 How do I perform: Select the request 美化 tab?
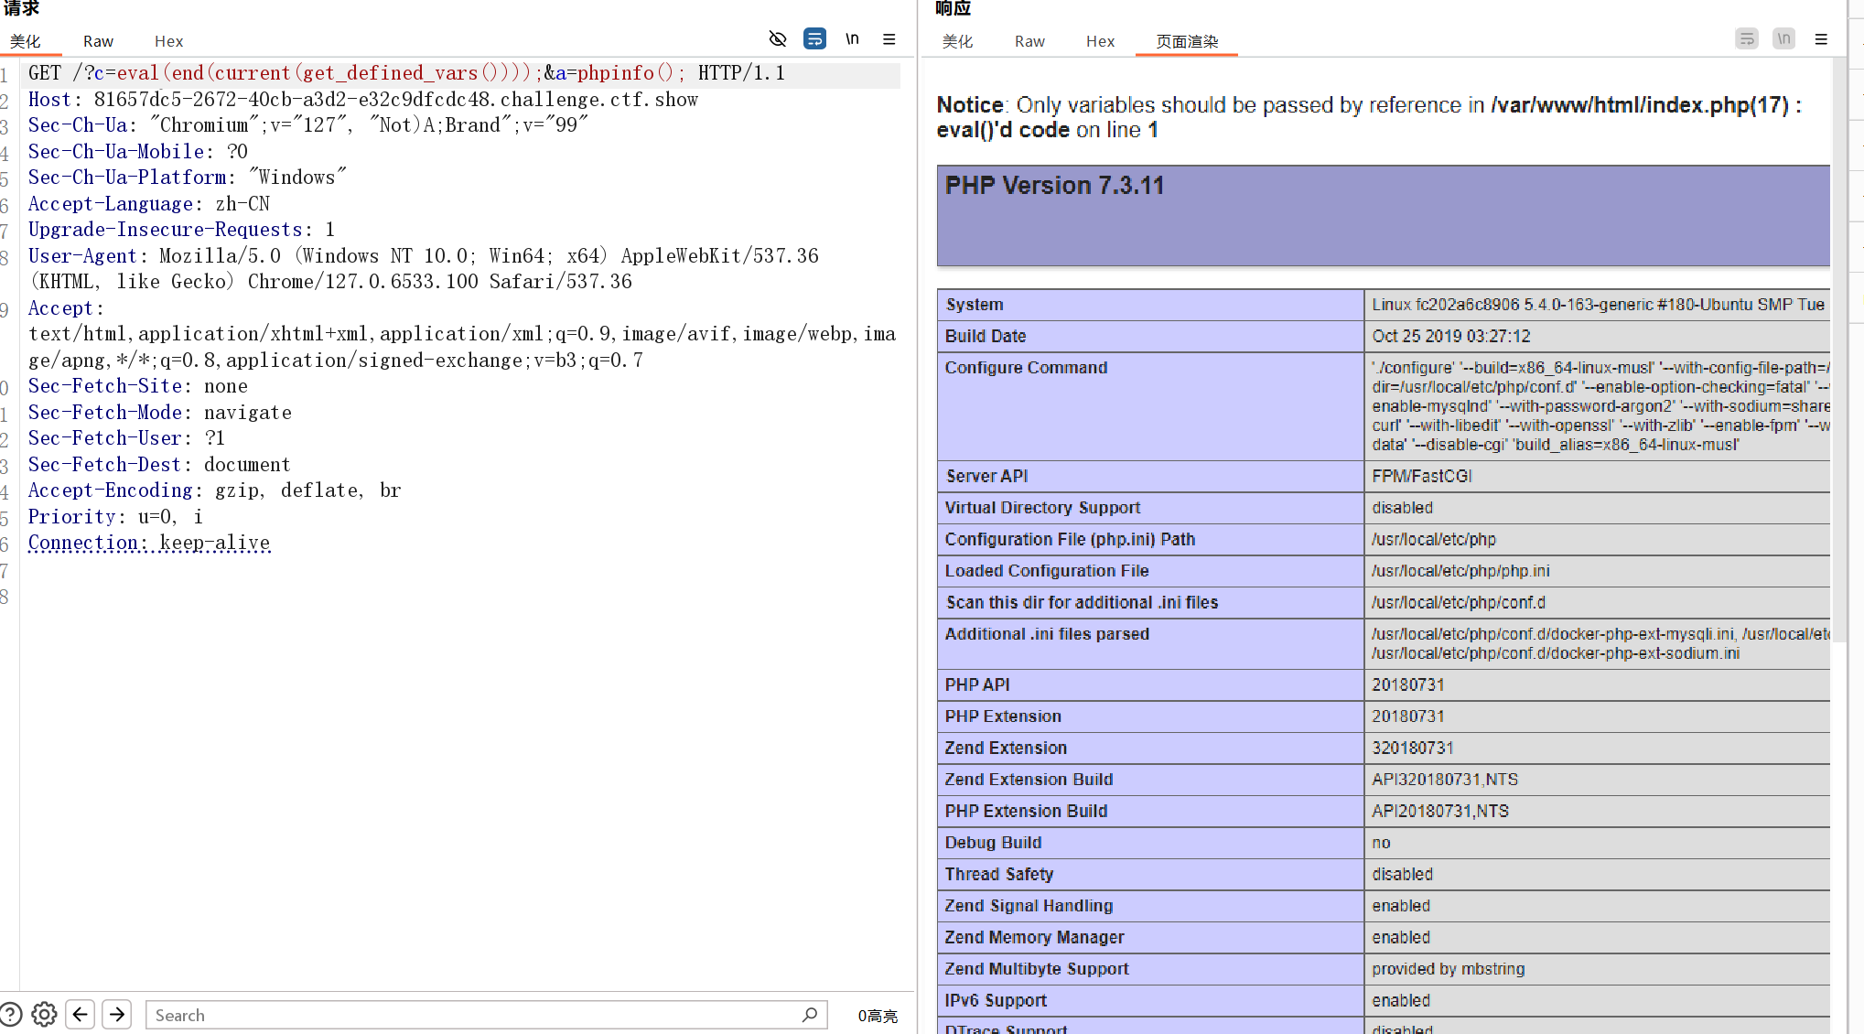click(26, 41)
